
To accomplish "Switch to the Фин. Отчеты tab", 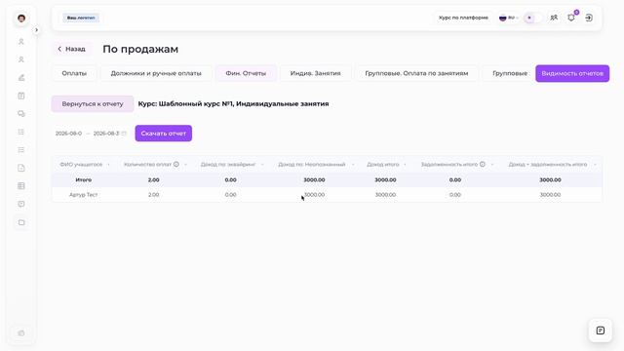I will (246, 74).
